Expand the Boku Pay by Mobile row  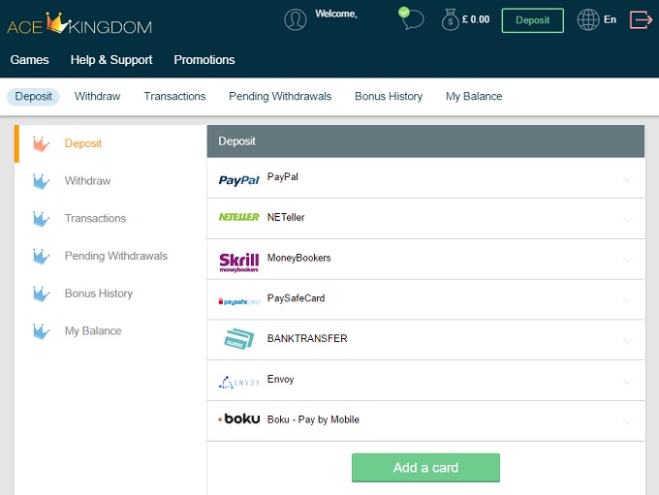(626, 421)
